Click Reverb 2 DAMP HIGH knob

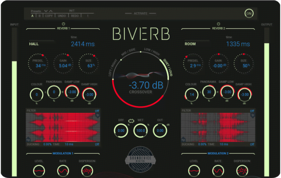click(244, 95)
